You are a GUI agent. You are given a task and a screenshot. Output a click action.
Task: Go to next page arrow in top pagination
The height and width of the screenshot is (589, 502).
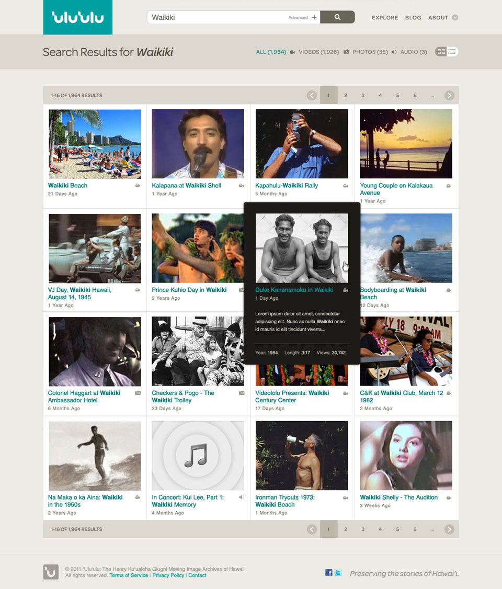(449, 95)
